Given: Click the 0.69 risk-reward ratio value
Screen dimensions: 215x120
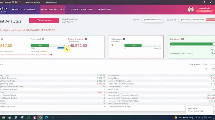Looking at the screenshot, I should pos(103,87).
